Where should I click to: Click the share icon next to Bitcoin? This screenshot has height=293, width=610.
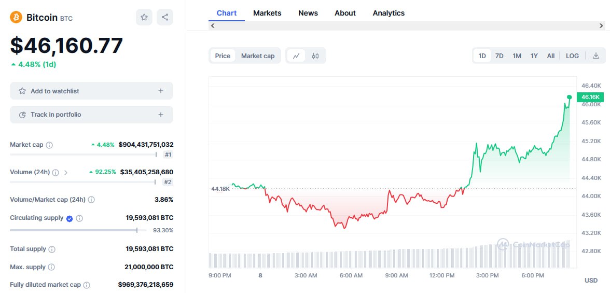click(165, 17)
